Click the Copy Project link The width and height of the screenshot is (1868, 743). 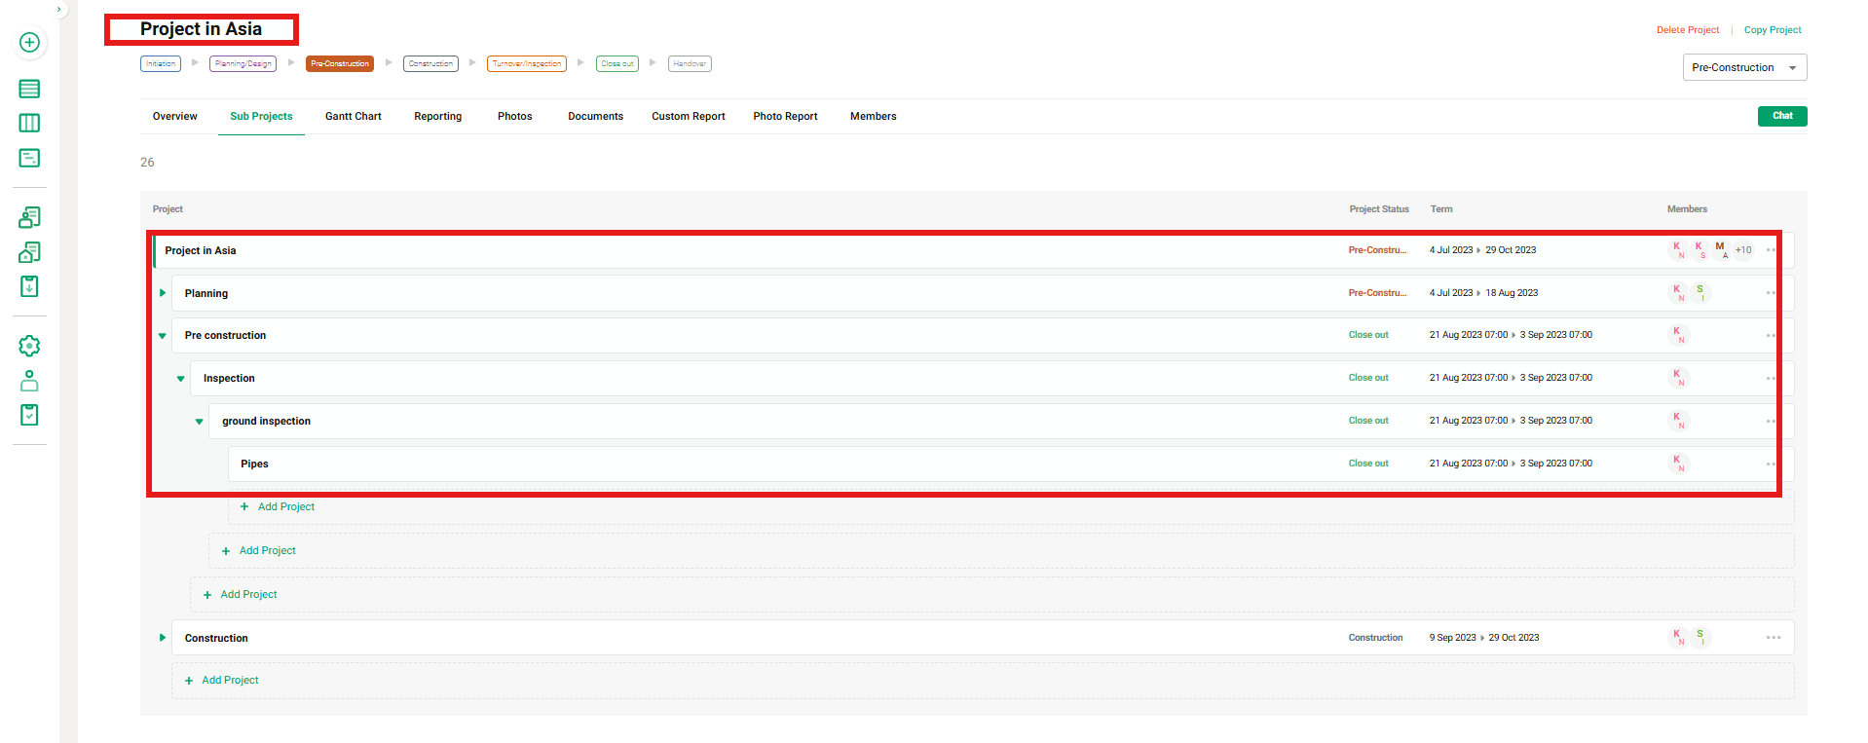point(1772,30)
